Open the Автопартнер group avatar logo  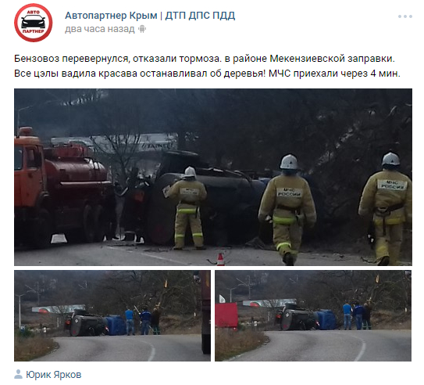[x=33, y=23]
